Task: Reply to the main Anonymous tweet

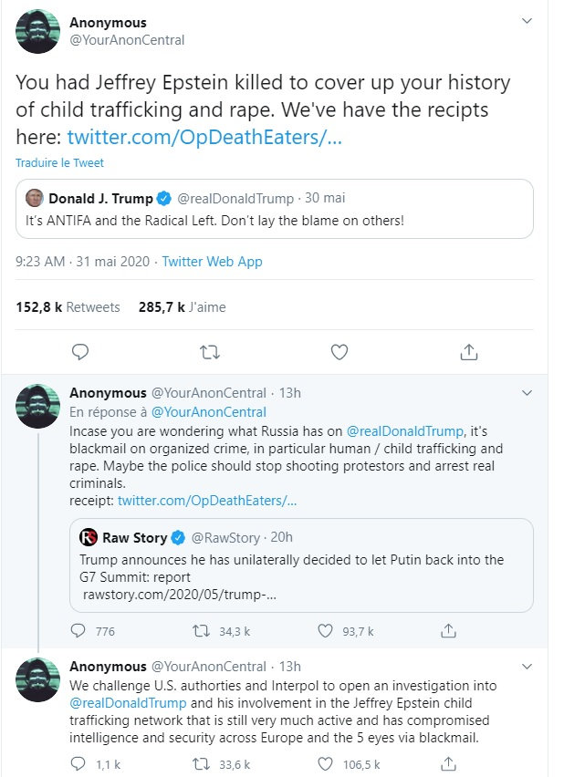Action: click(80, 351)
